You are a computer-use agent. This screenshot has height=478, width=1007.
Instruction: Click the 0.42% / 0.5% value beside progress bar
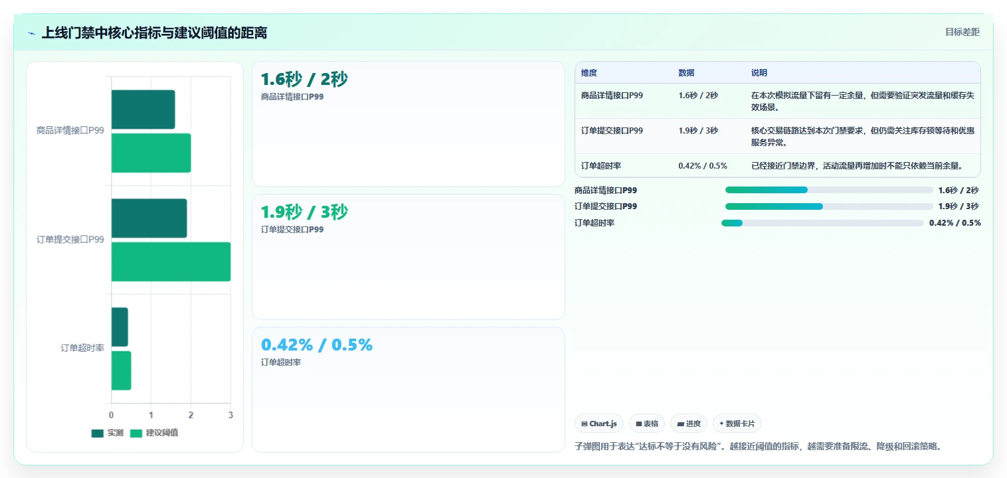(955, 223)
